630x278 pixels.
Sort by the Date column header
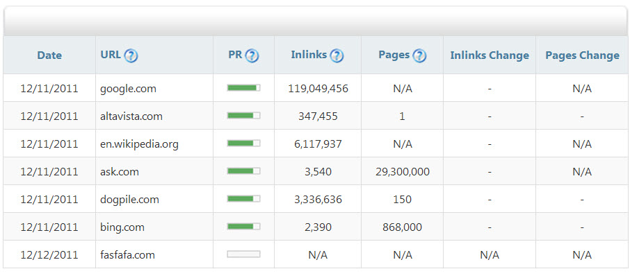tap(49, 55)
